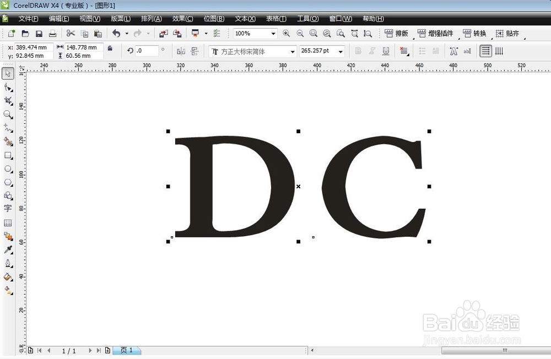The image size is (551, 359).
Task: Print the document with the printer icon
Action: point(53,34)
